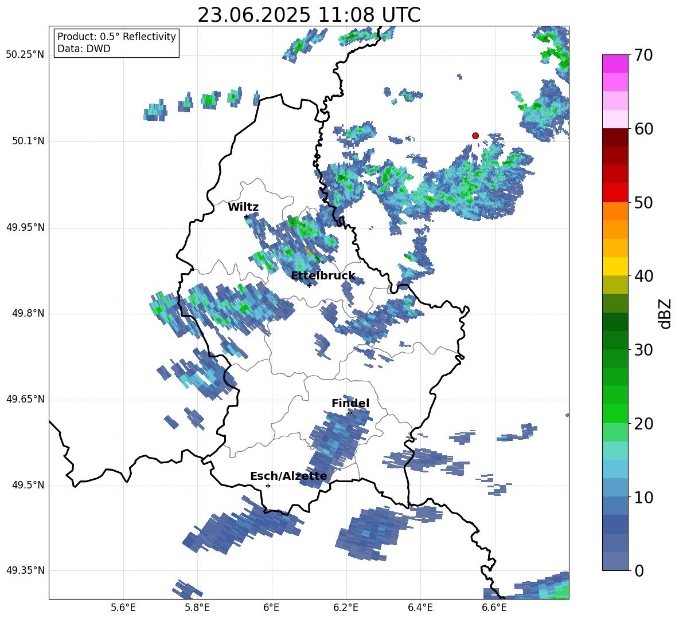Viewport: 679px width, 619px height.
Task: Click the 6.2°E longitude label
Action: tap(346, 608)
